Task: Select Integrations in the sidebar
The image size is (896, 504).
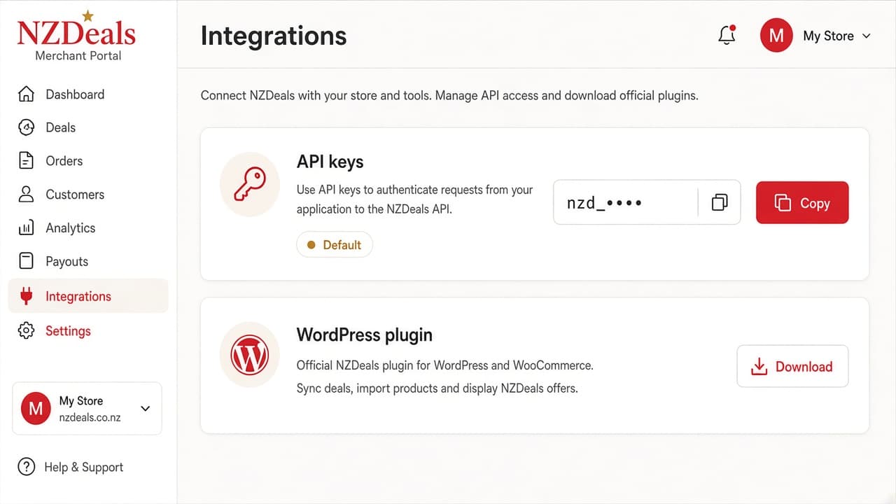Action: pyautogui.click(x=88, y=296)
